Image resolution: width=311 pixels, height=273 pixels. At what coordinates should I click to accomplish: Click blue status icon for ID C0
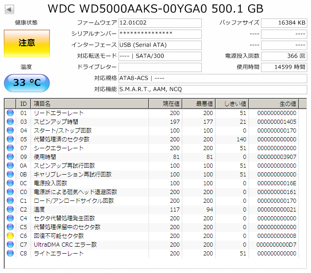click(10, 192)
